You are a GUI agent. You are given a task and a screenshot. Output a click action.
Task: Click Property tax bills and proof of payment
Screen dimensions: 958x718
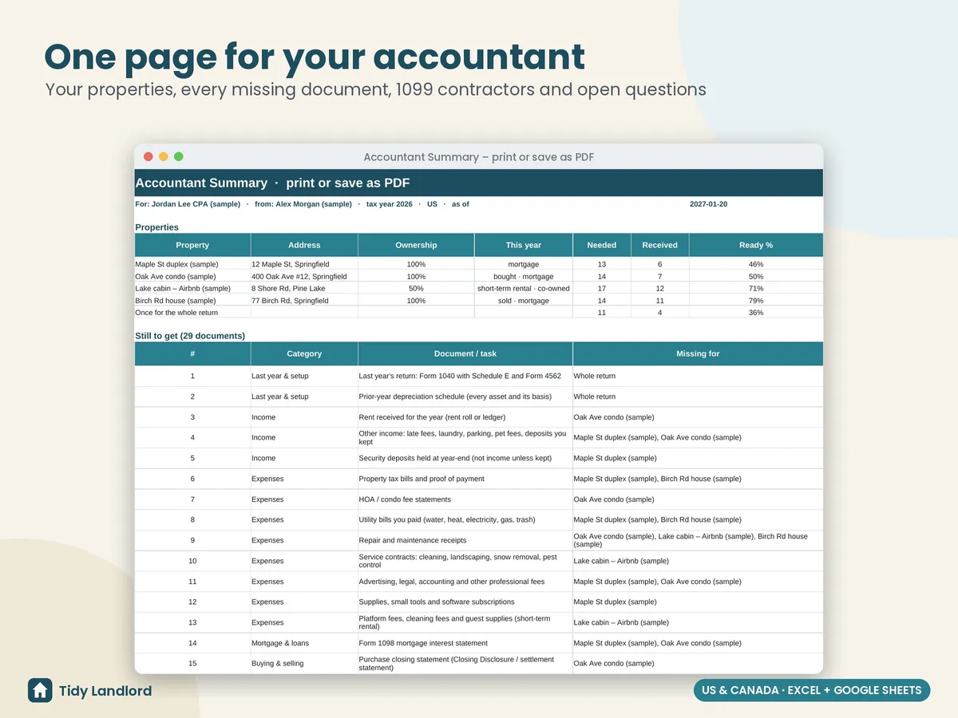click(465, 479)
